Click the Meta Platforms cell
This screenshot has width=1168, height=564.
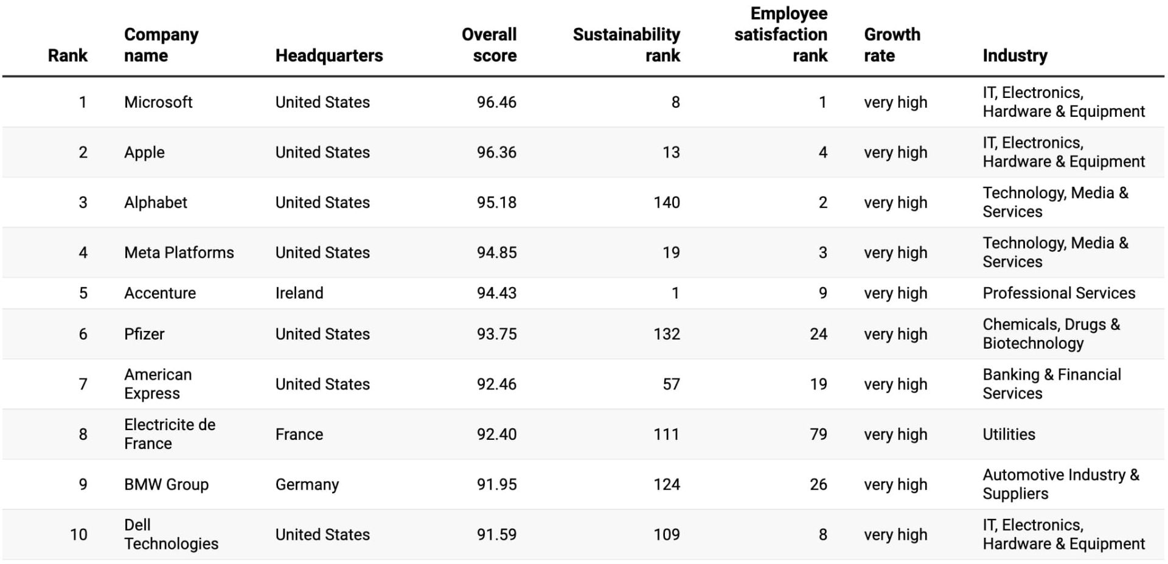click(179, 252)
